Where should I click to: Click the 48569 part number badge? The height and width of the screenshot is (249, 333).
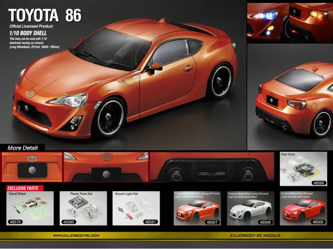[318, 222]
